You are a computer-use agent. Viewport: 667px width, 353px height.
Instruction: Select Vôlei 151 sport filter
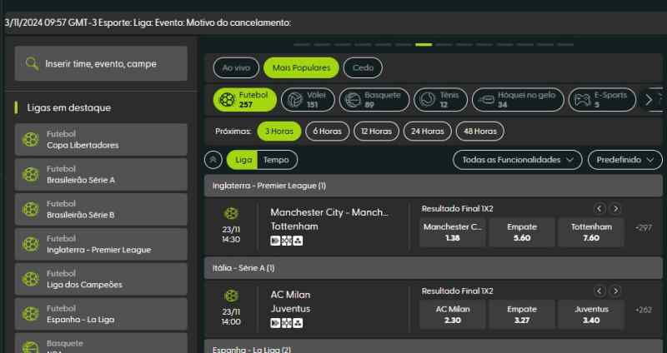pos(308,100)
